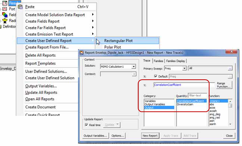This screenshot has width=242, height=146.
Task: Open the Update button dropdown arrow
Action: (x=117, y=124)
